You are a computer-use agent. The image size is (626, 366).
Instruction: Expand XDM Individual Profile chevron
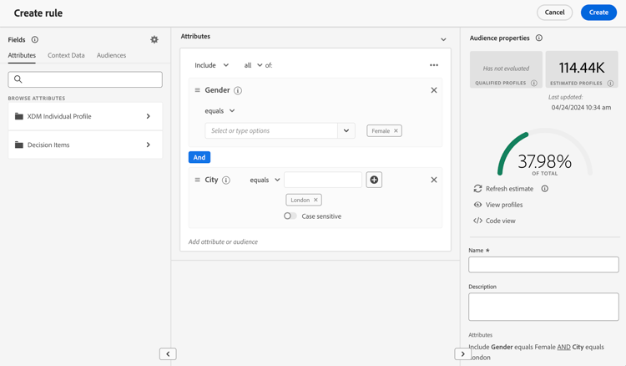tap(148, 116)
